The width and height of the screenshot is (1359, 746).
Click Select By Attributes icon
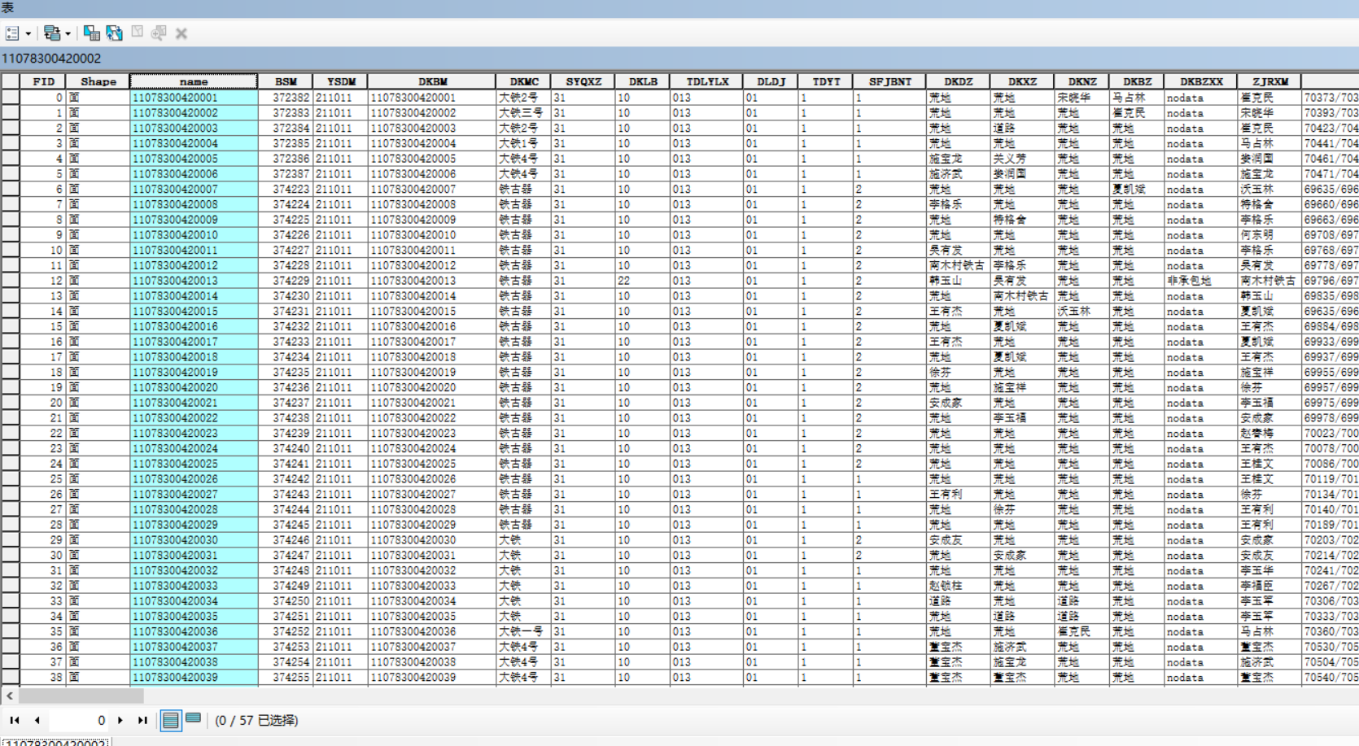(92, 33)
